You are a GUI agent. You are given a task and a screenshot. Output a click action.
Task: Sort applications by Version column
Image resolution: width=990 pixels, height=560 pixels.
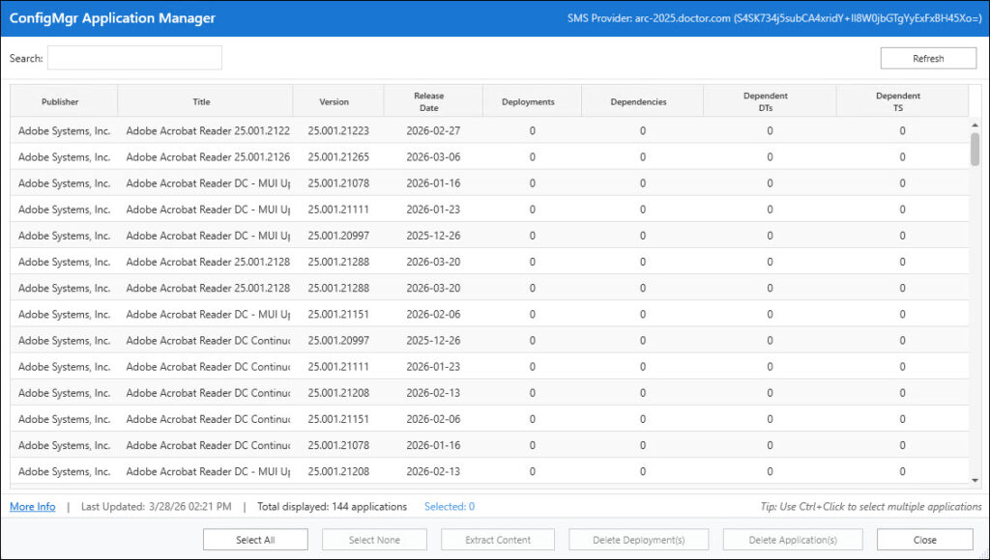(x=335, y=101)
